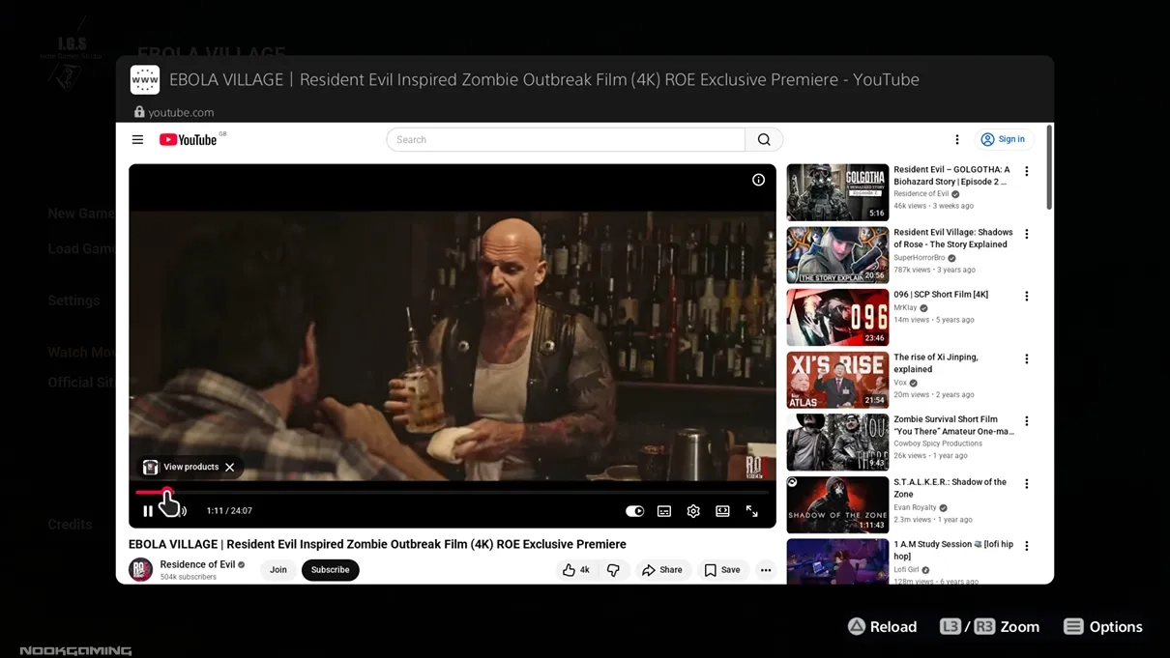This screenshot has height=658, width=1170.
Task: Pause the video playback
Action: (x=148, y=511)
